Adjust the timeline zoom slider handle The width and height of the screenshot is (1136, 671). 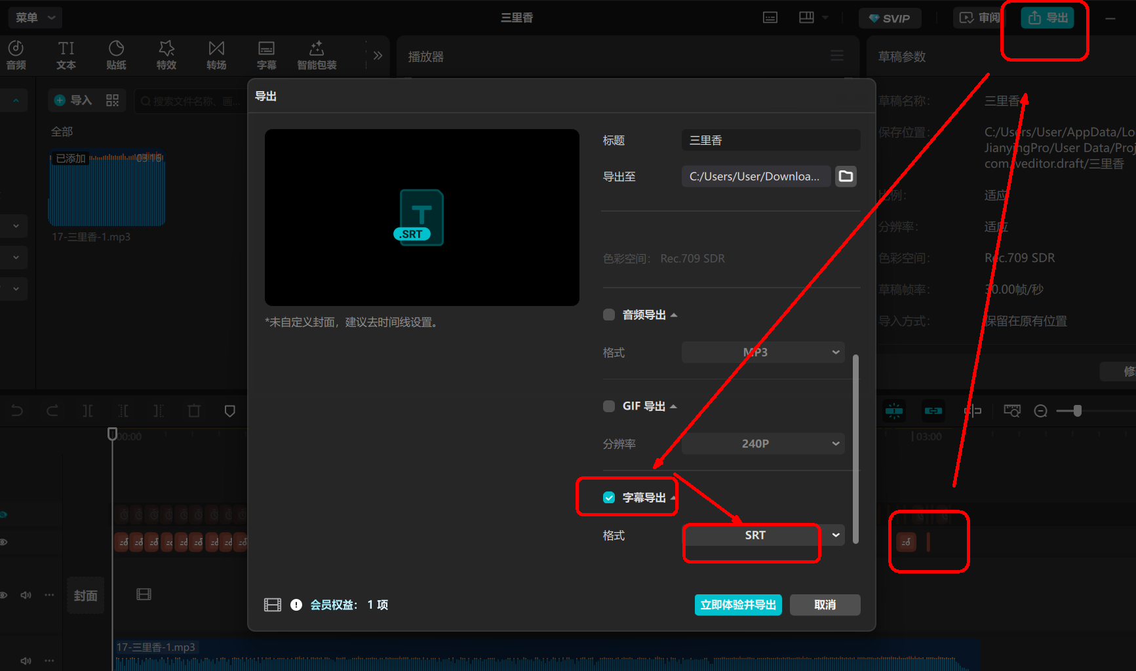pyautogui.click(x=1077, y=411)
